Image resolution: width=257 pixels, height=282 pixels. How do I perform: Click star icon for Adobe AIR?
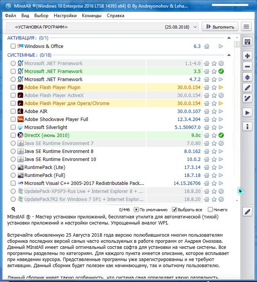click(x=214, y=112)
